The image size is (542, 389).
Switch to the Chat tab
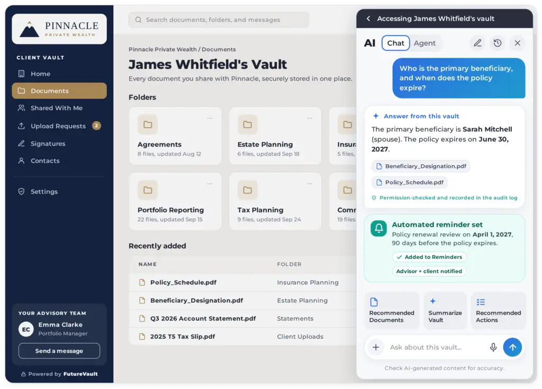395,43
